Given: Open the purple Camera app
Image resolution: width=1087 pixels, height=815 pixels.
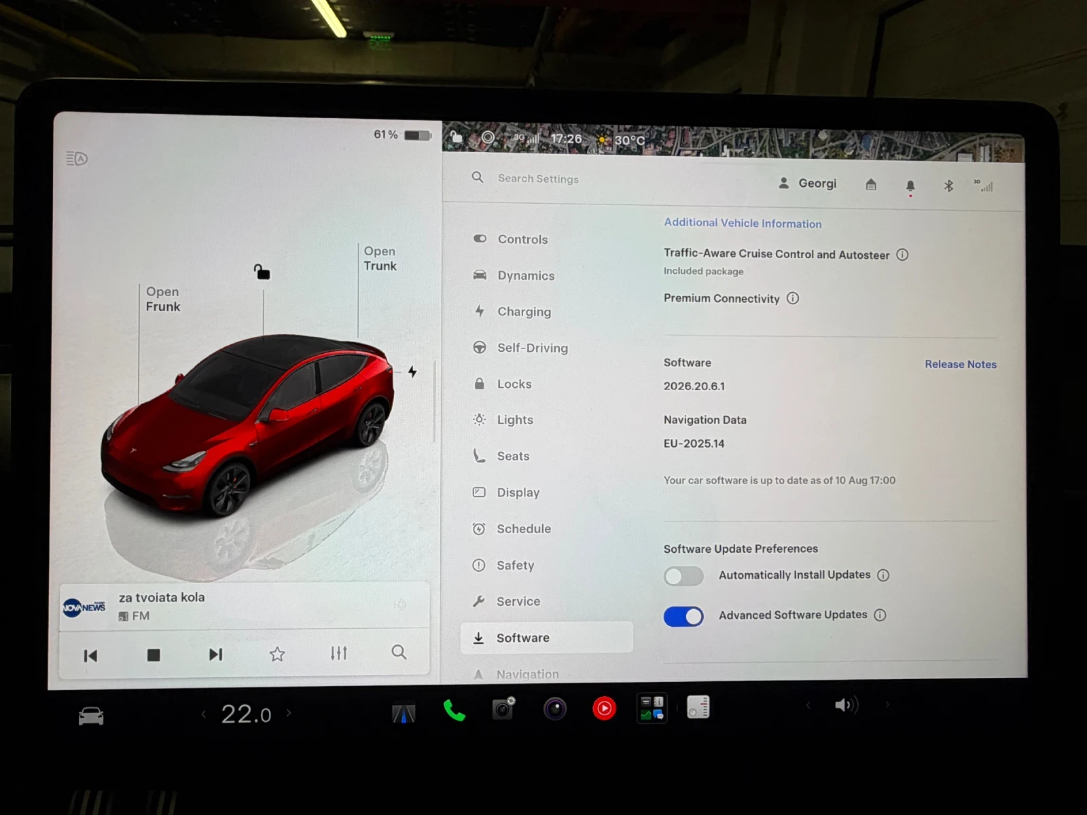Looking at the screenshot, I should pyautogui.click(x=555, y=709).
